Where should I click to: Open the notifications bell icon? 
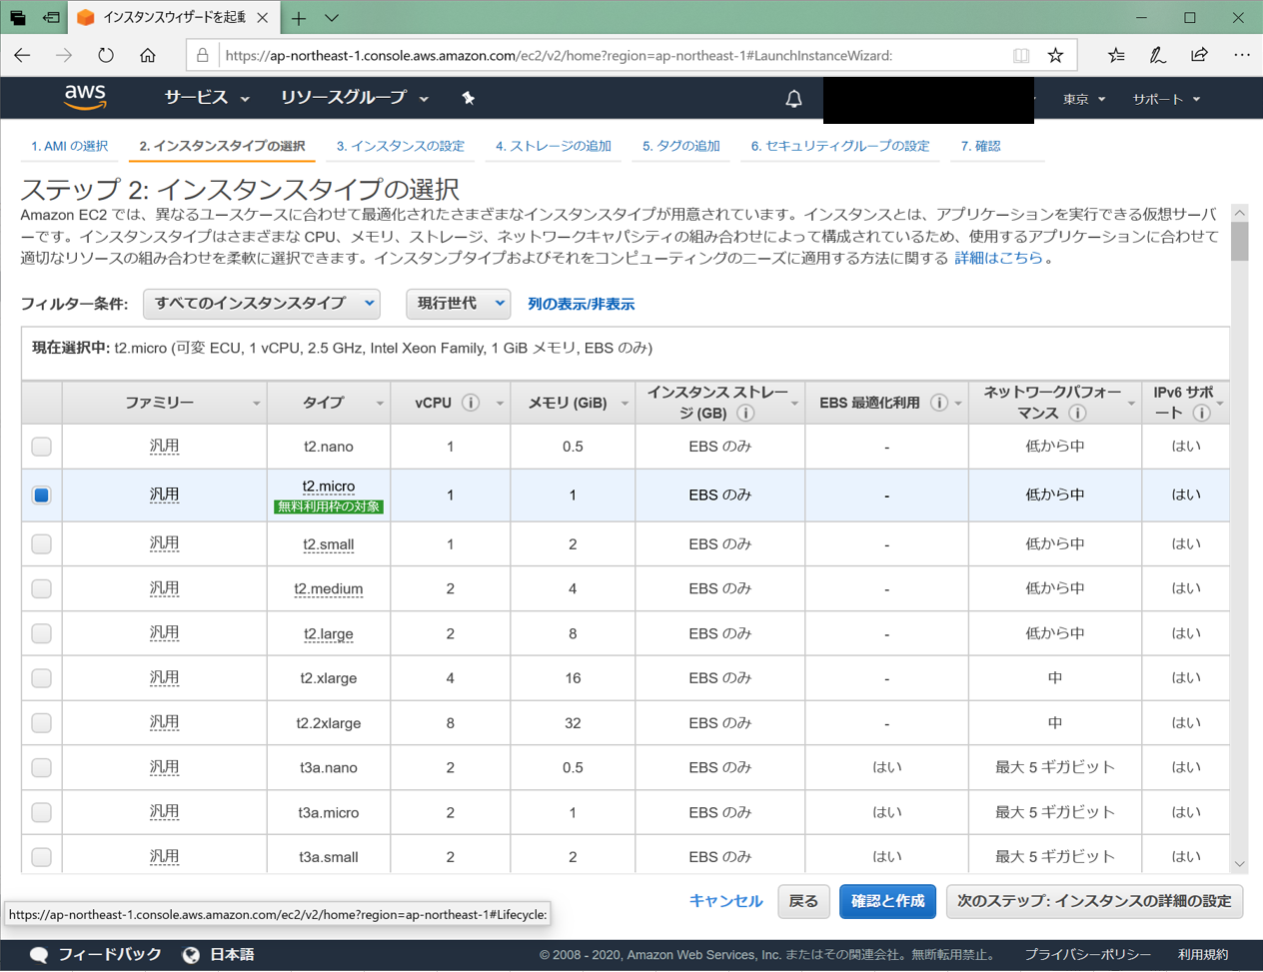point(793,98)
